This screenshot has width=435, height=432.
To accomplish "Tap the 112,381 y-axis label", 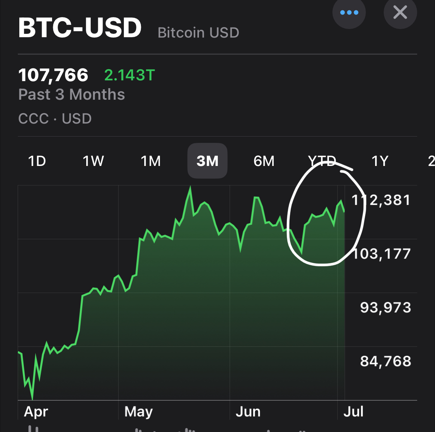I will coord(381,200).
